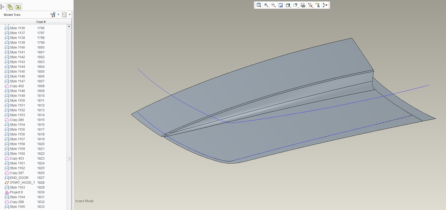The width and height of the screenshot is (446, 210).
Task: Open the Datum Display Filters icon
Action: [310, 5]
